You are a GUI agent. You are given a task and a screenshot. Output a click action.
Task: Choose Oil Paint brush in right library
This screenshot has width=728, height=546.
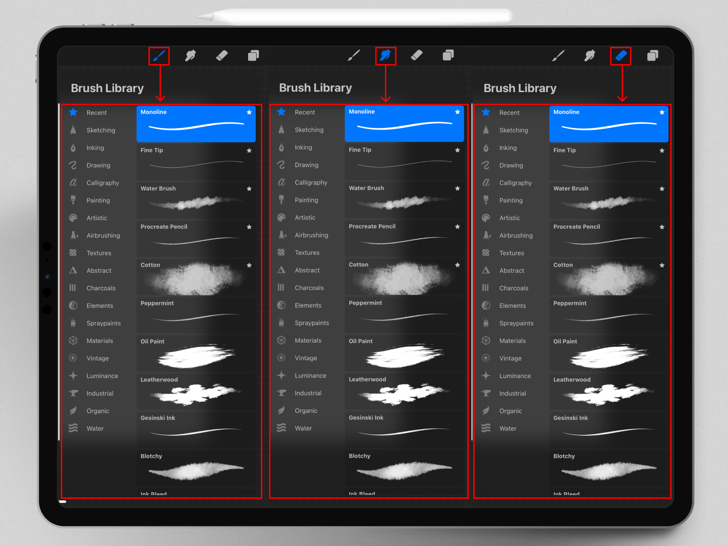[609, 353]
